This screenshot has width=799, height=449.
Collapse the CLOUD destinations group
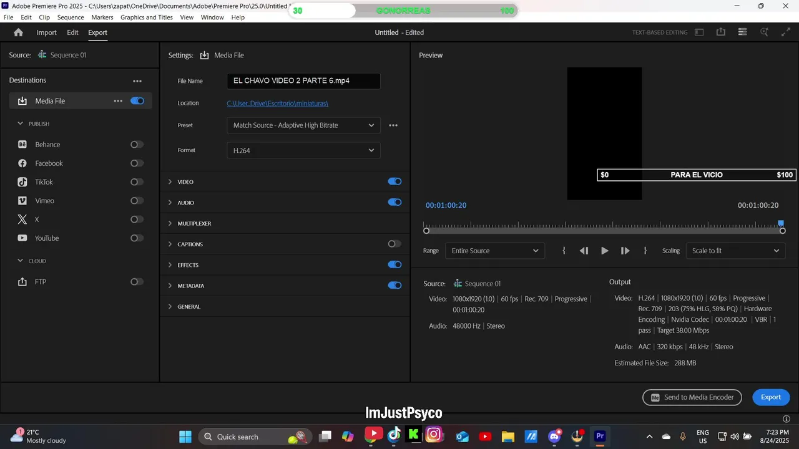20,261
